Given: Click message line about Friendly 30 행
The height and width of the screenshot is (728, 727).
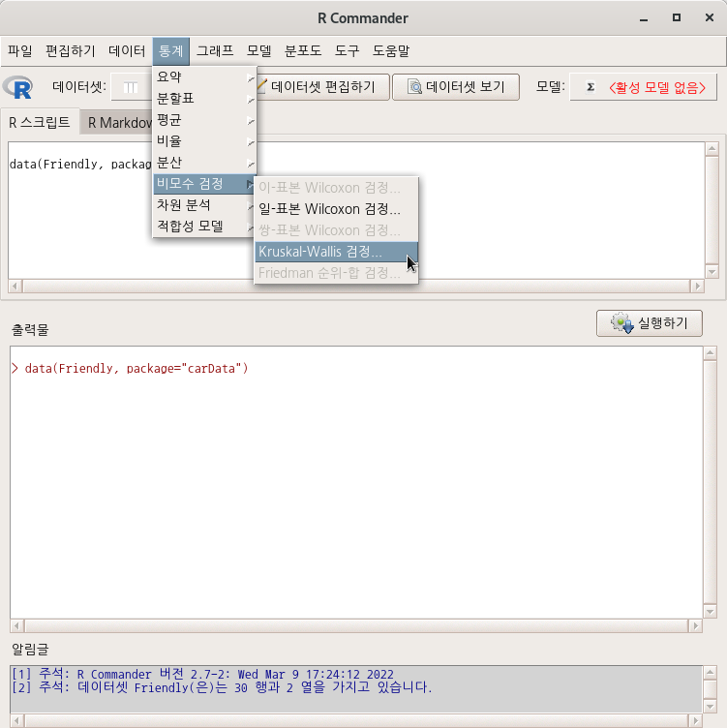Looking at the screenshot, I should [222, 687].
